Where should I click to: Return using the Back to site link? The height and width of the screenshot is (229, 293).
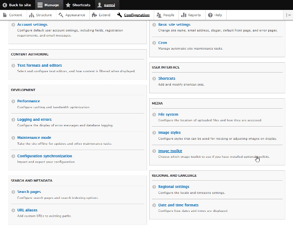click(x=18, y=5)
